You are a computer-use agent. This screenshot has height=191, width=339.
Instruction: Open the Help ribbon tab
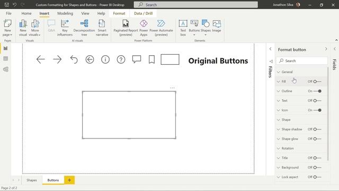point(101,13)
